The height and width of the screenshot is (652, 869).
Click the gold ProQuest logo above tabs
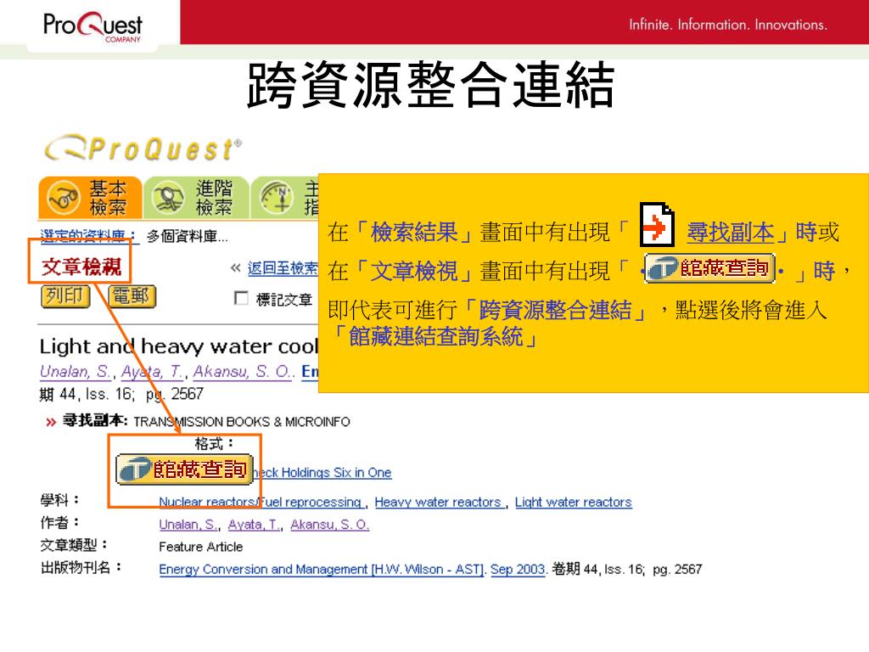[143, 148]
